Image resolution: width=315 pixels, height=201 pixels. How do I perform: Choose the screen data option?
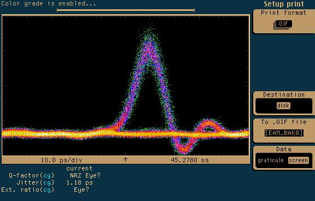tap(299, 160)
